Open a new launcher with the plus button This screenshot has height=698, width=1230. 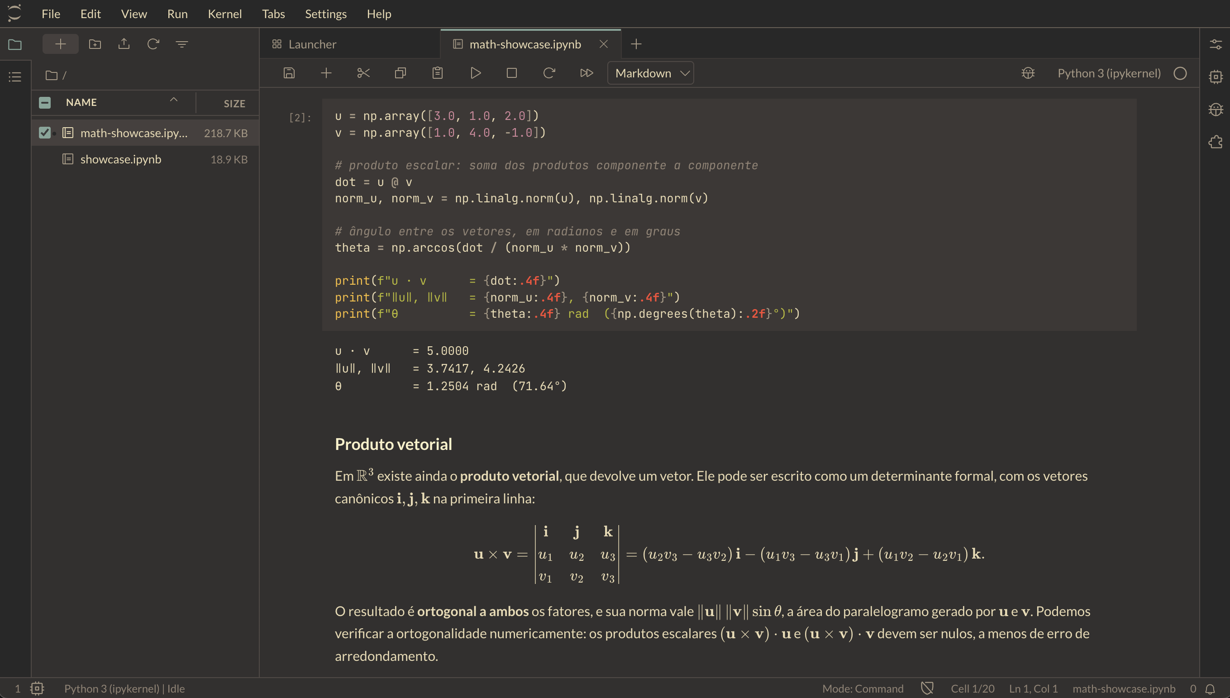pos(60,44)
